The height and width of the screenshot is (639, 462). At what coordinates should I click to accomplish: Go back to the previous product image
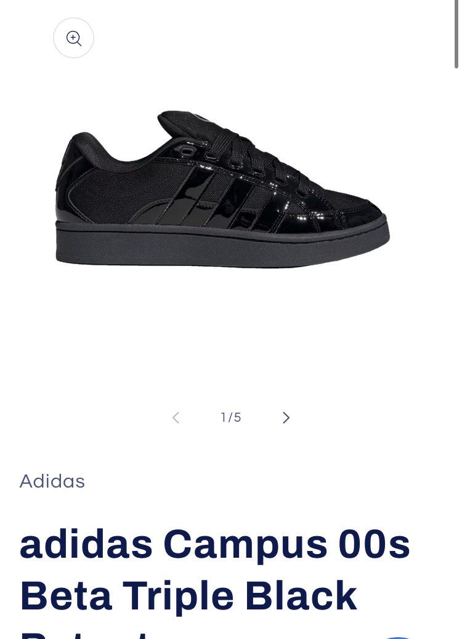(x=176, y=418)
